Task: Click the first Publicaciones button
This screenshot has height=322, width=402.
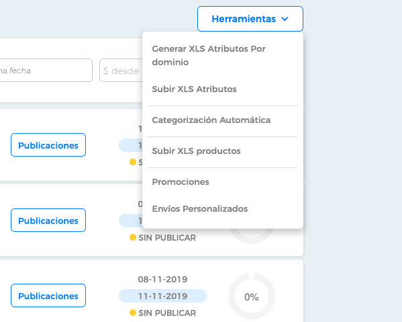Action: (48, 145)
